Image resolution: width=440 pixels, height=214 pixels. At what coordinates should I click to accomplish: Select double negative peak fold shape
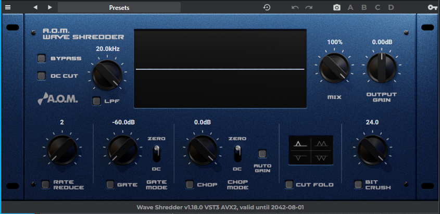pyautogui.click(x=322, y=158)
